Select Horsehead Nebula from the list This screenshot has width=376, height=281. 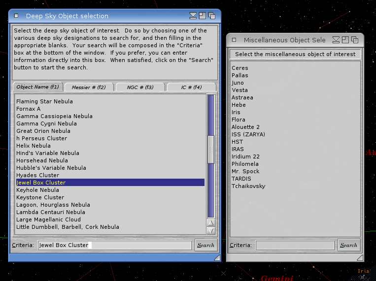(x=42, y=160)
